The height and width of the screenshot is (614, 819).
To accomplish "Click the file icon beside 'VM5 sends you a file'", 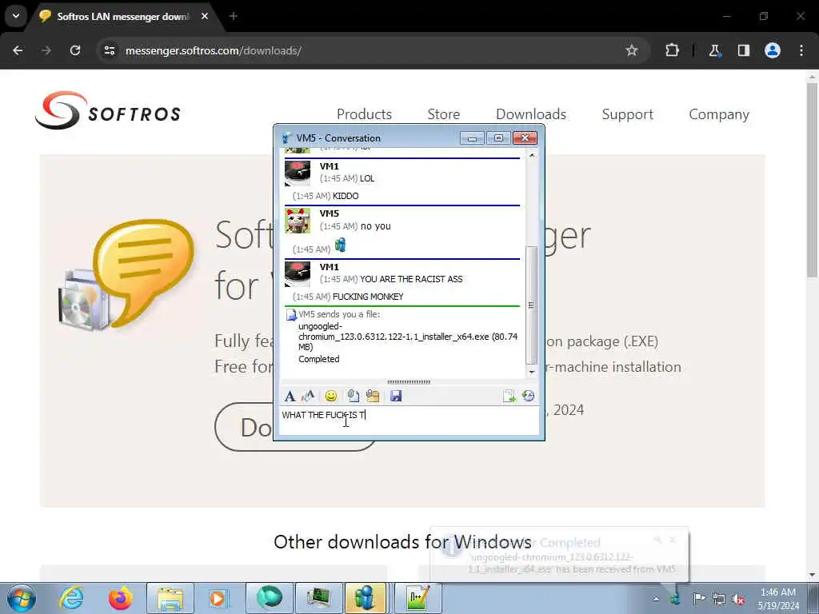I will pos(291,315).
